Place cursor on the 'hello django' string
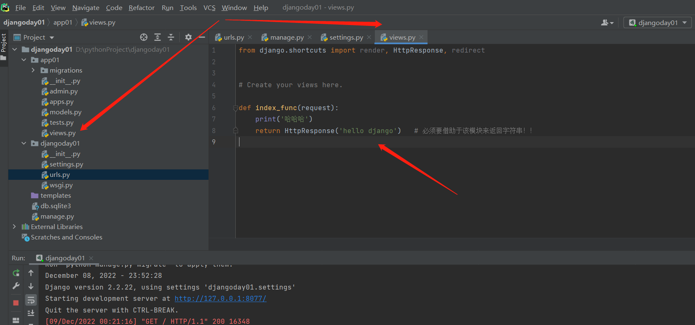 [368, 131]
